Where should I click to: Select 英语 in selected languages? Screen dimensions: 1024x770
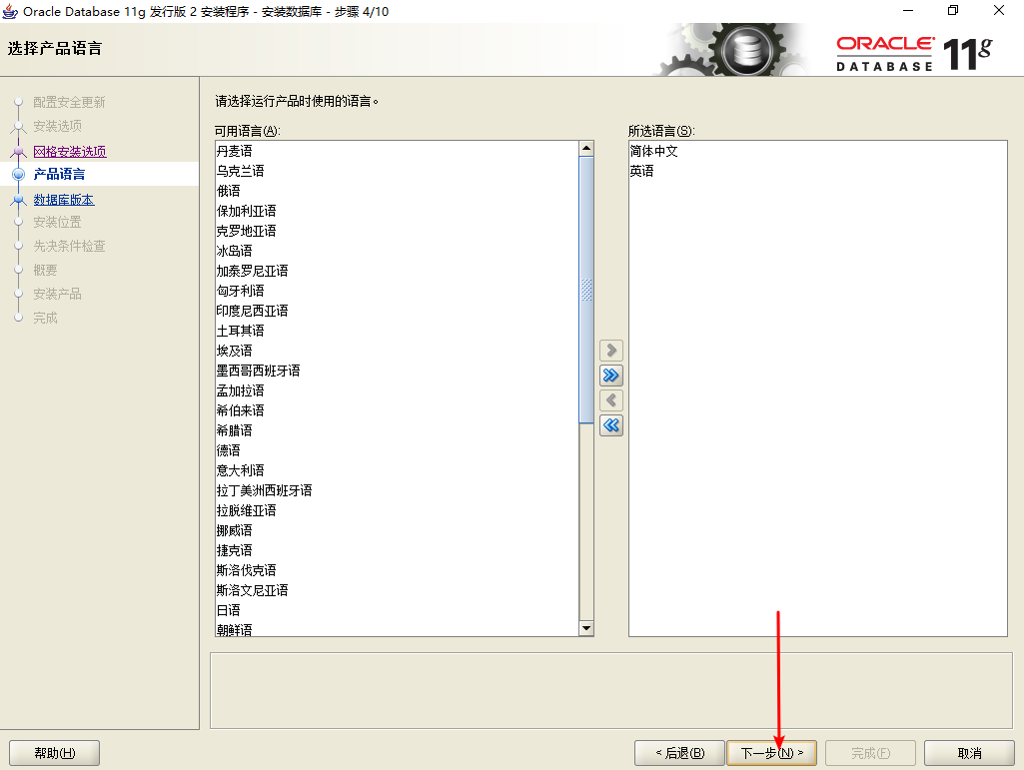(x=817, y=171)
